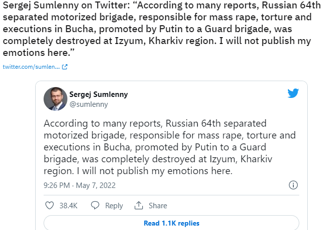Screen dimensions: 332x230
Task: Click the reply speech bubble icon
Action: click(95, 205)
